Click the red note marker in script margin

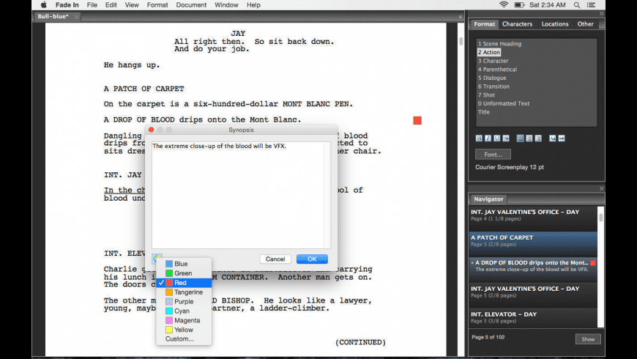click(417, 120)
